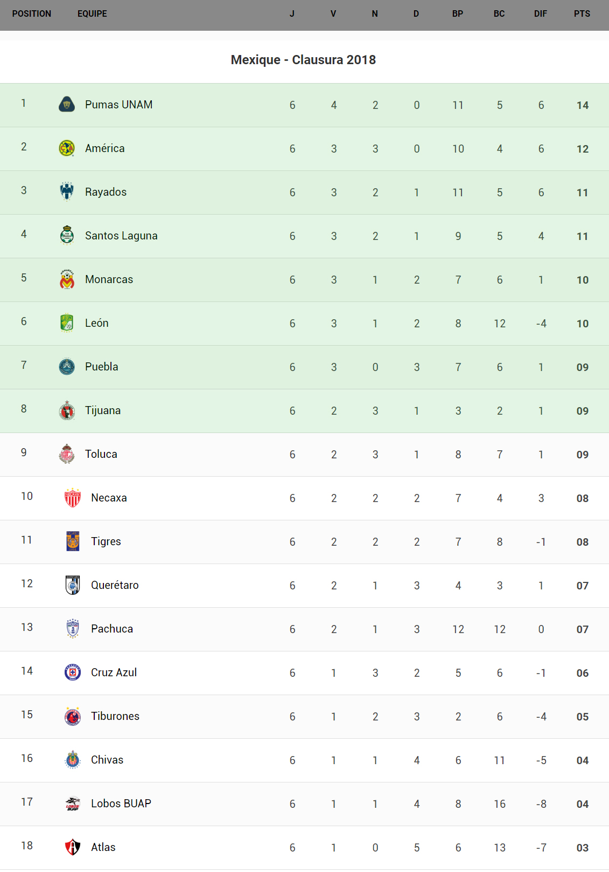
Task: Click the POSITION column header
Action: (32, 14)
